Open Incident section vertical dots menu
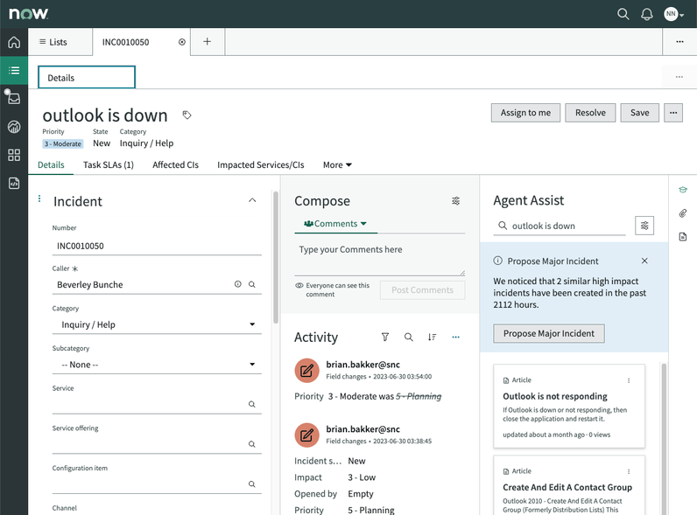Image resolution: width=697 pixels, height=515 pixels. (x=39, y=198)
